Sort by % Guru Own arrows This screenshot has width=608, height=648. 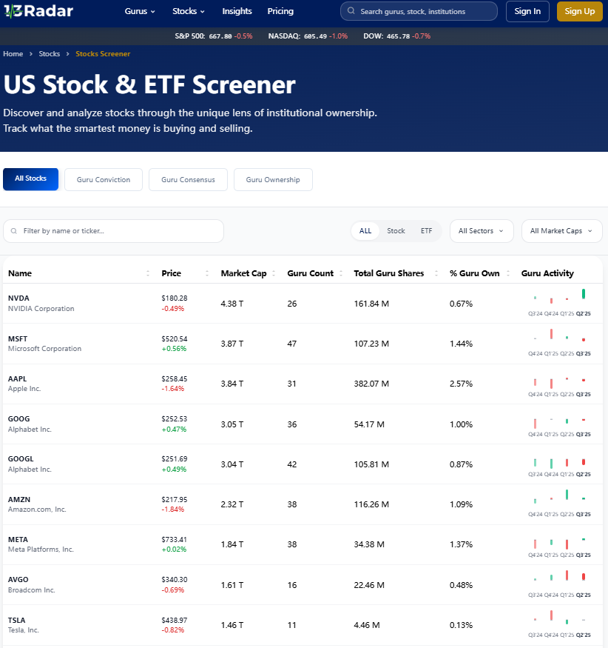508,273
